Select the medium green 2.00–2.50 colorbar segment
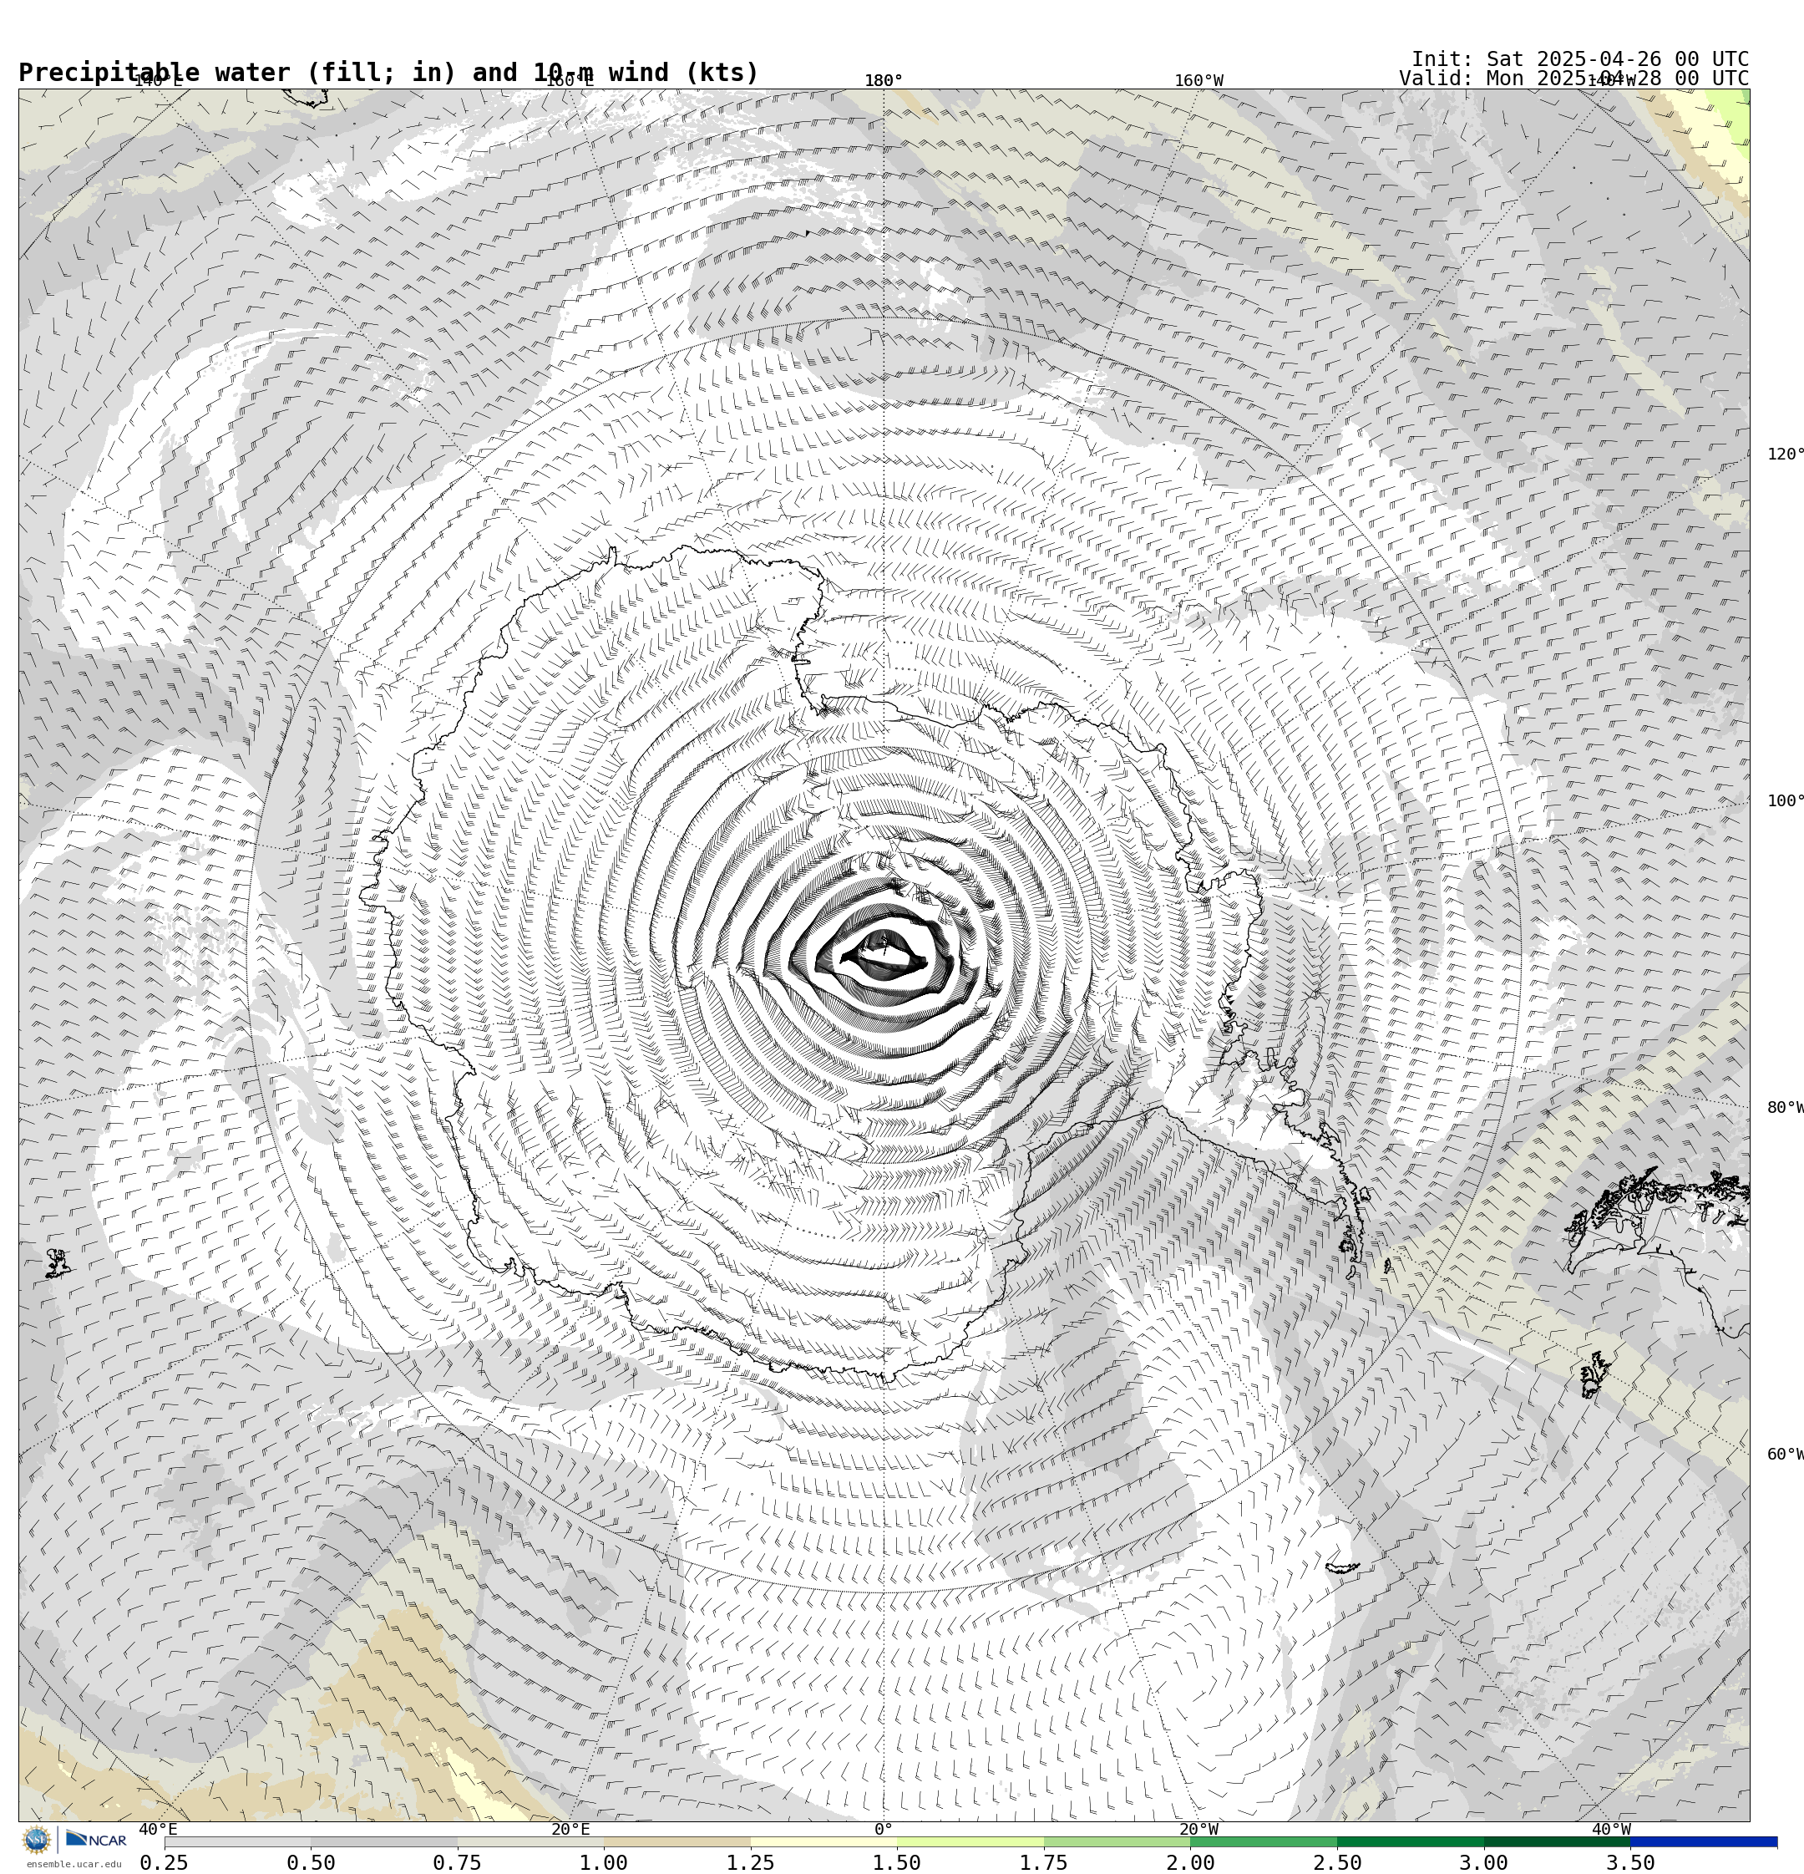Viewport: 1804px width, 1874px height. point(1264,1841)
